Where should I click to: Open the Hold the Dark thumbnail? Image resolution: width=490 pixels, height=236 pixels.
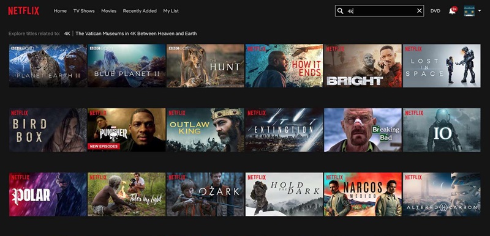click(x=284, y=194)
